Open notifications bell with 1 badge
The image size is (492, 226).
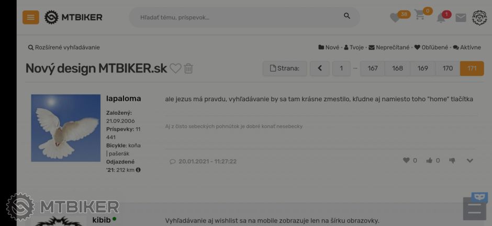[441, 18]
